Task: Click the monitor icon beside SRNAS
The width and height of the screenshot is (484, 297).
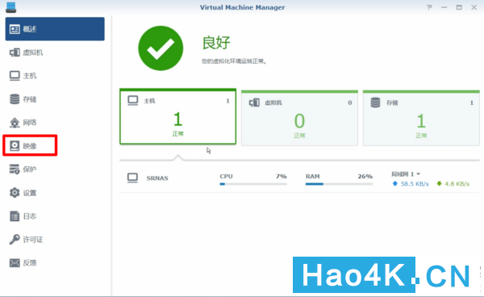Action: 133,178
